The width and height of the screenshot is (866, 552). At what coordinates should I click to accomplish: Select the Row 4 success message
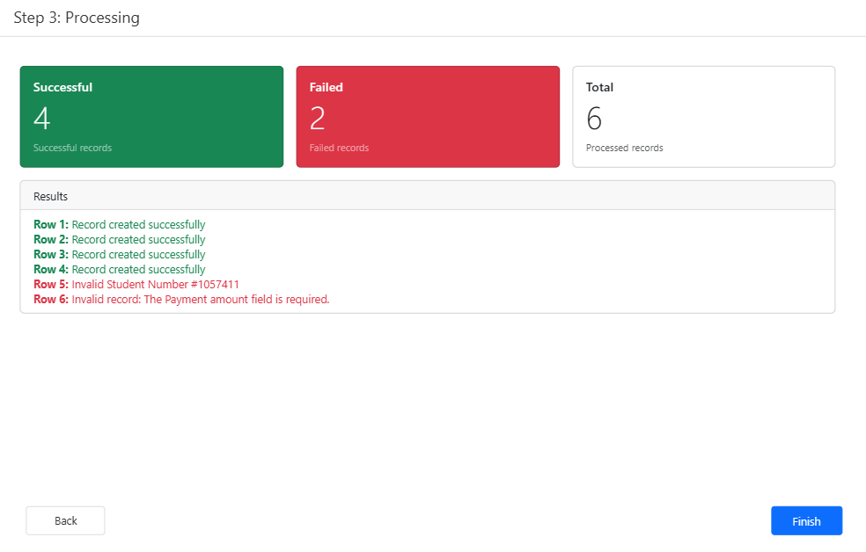(x=138, y=270)
